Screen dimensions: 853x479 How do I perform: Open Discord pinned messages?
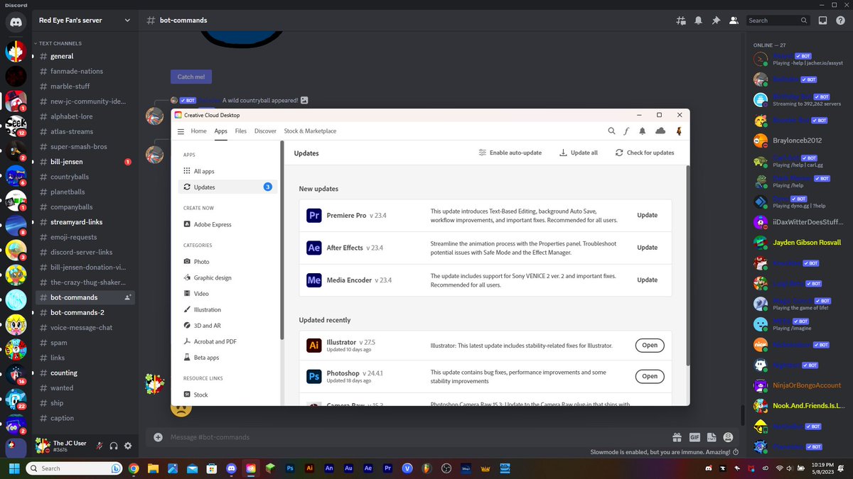pos(717,21)
